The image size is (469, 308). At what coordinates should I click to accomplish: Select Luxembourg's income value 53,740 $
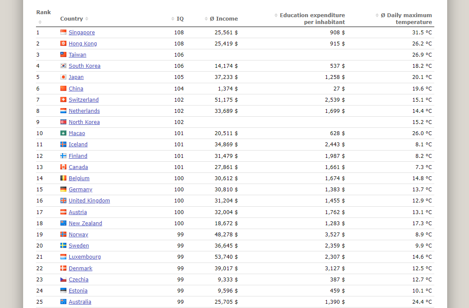coord(226,257)
